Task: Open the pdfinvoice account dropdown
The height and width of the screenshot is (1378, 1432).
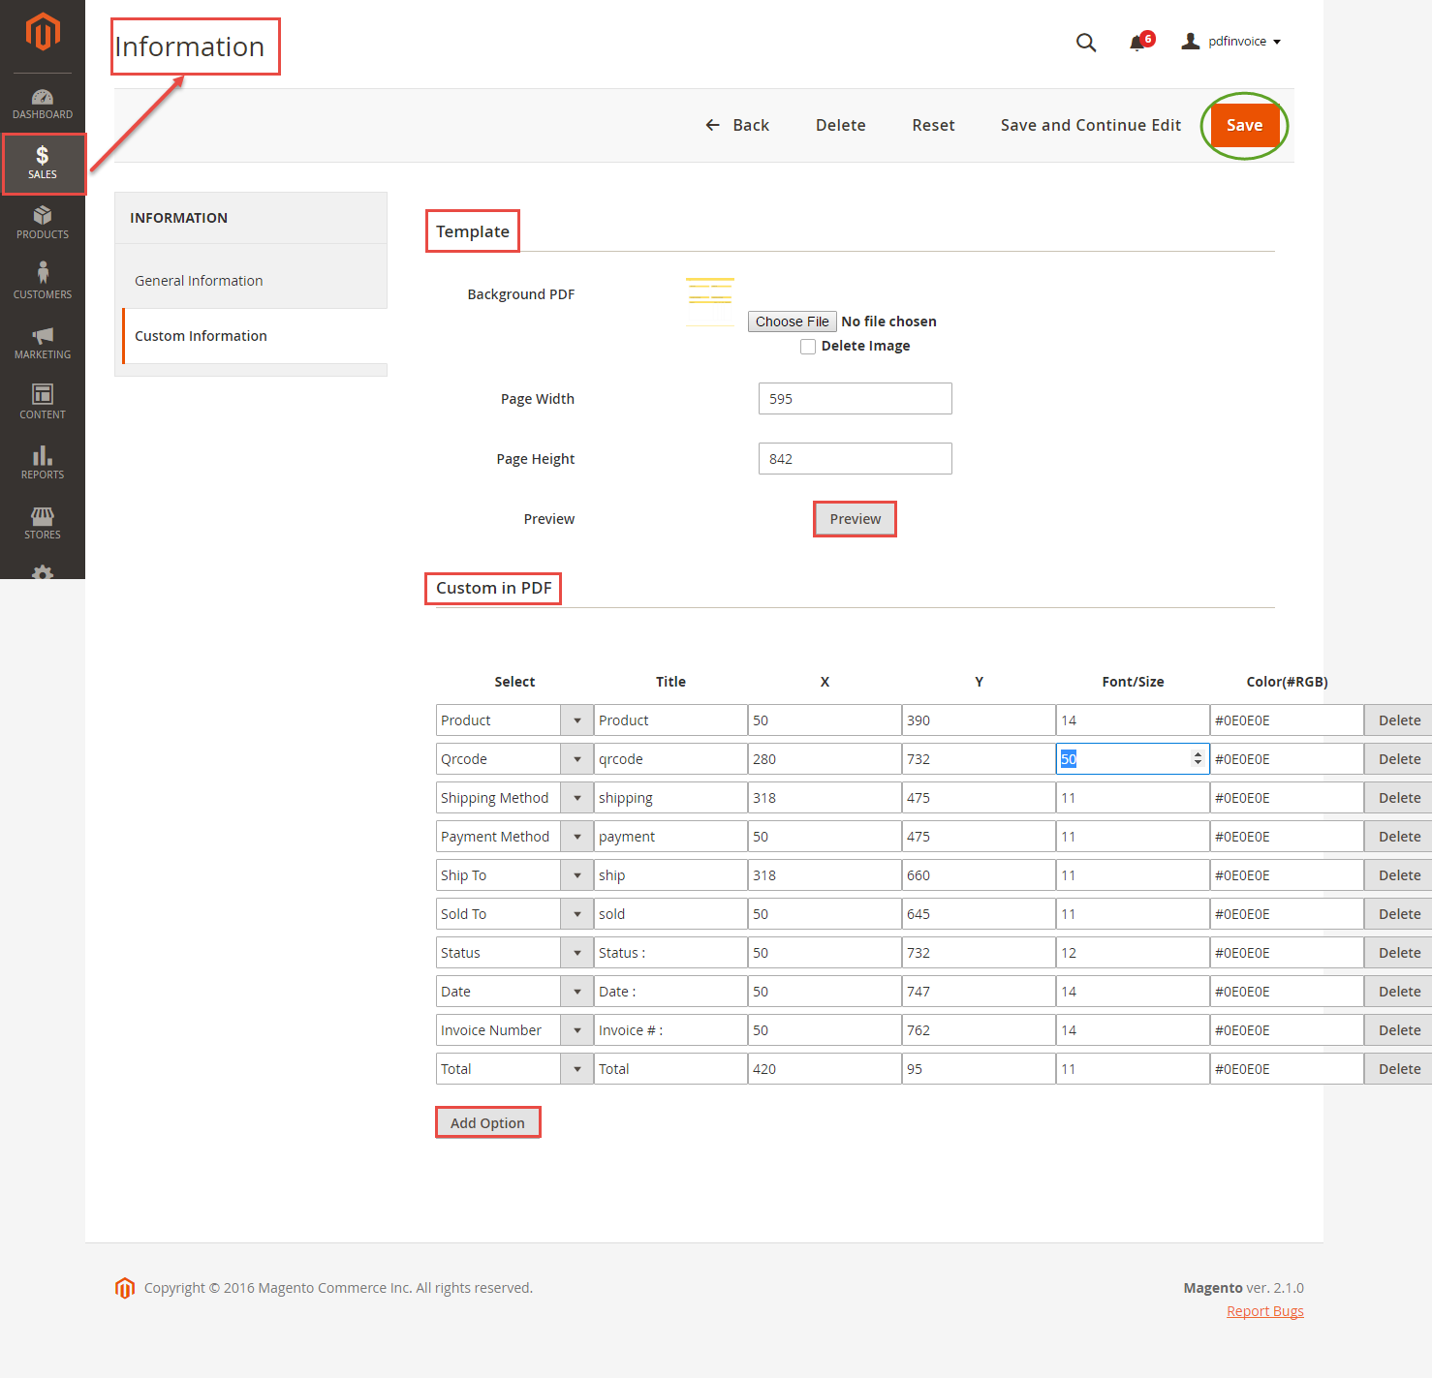Action: 1230,42
